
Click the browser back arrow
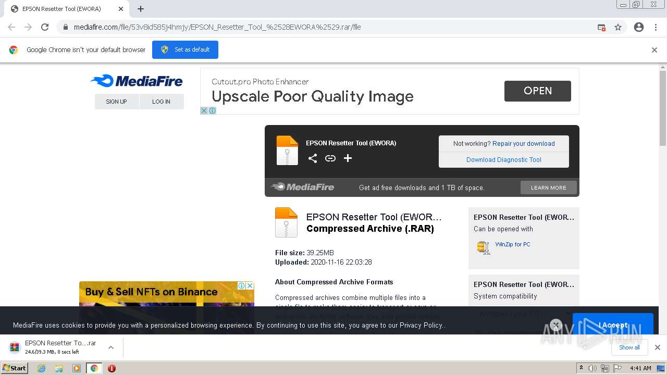pyautogui.click(x=11, y=27)
